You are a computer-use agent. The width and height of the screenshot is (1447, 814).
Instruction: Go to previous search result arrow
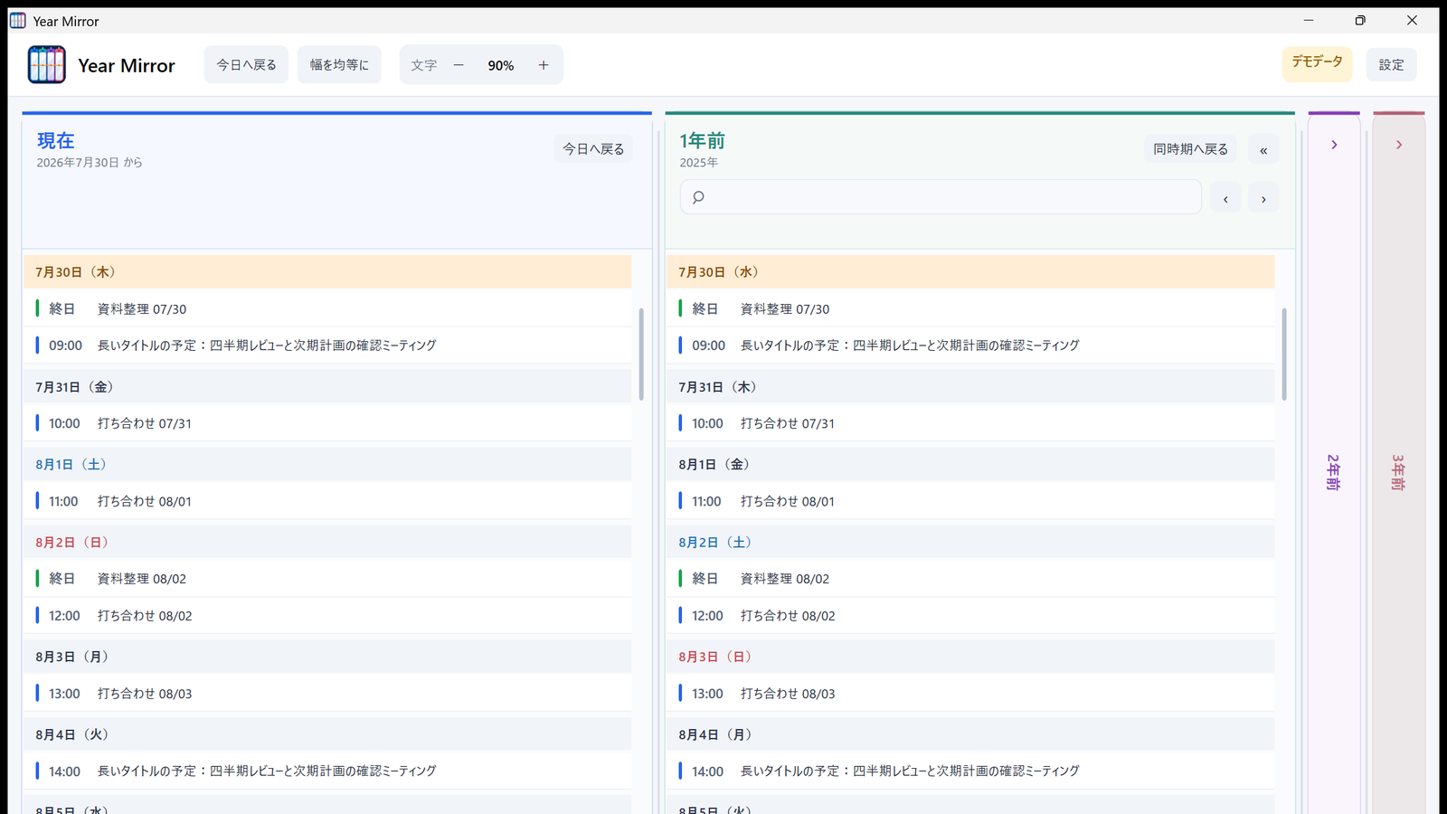[1225, 198]
